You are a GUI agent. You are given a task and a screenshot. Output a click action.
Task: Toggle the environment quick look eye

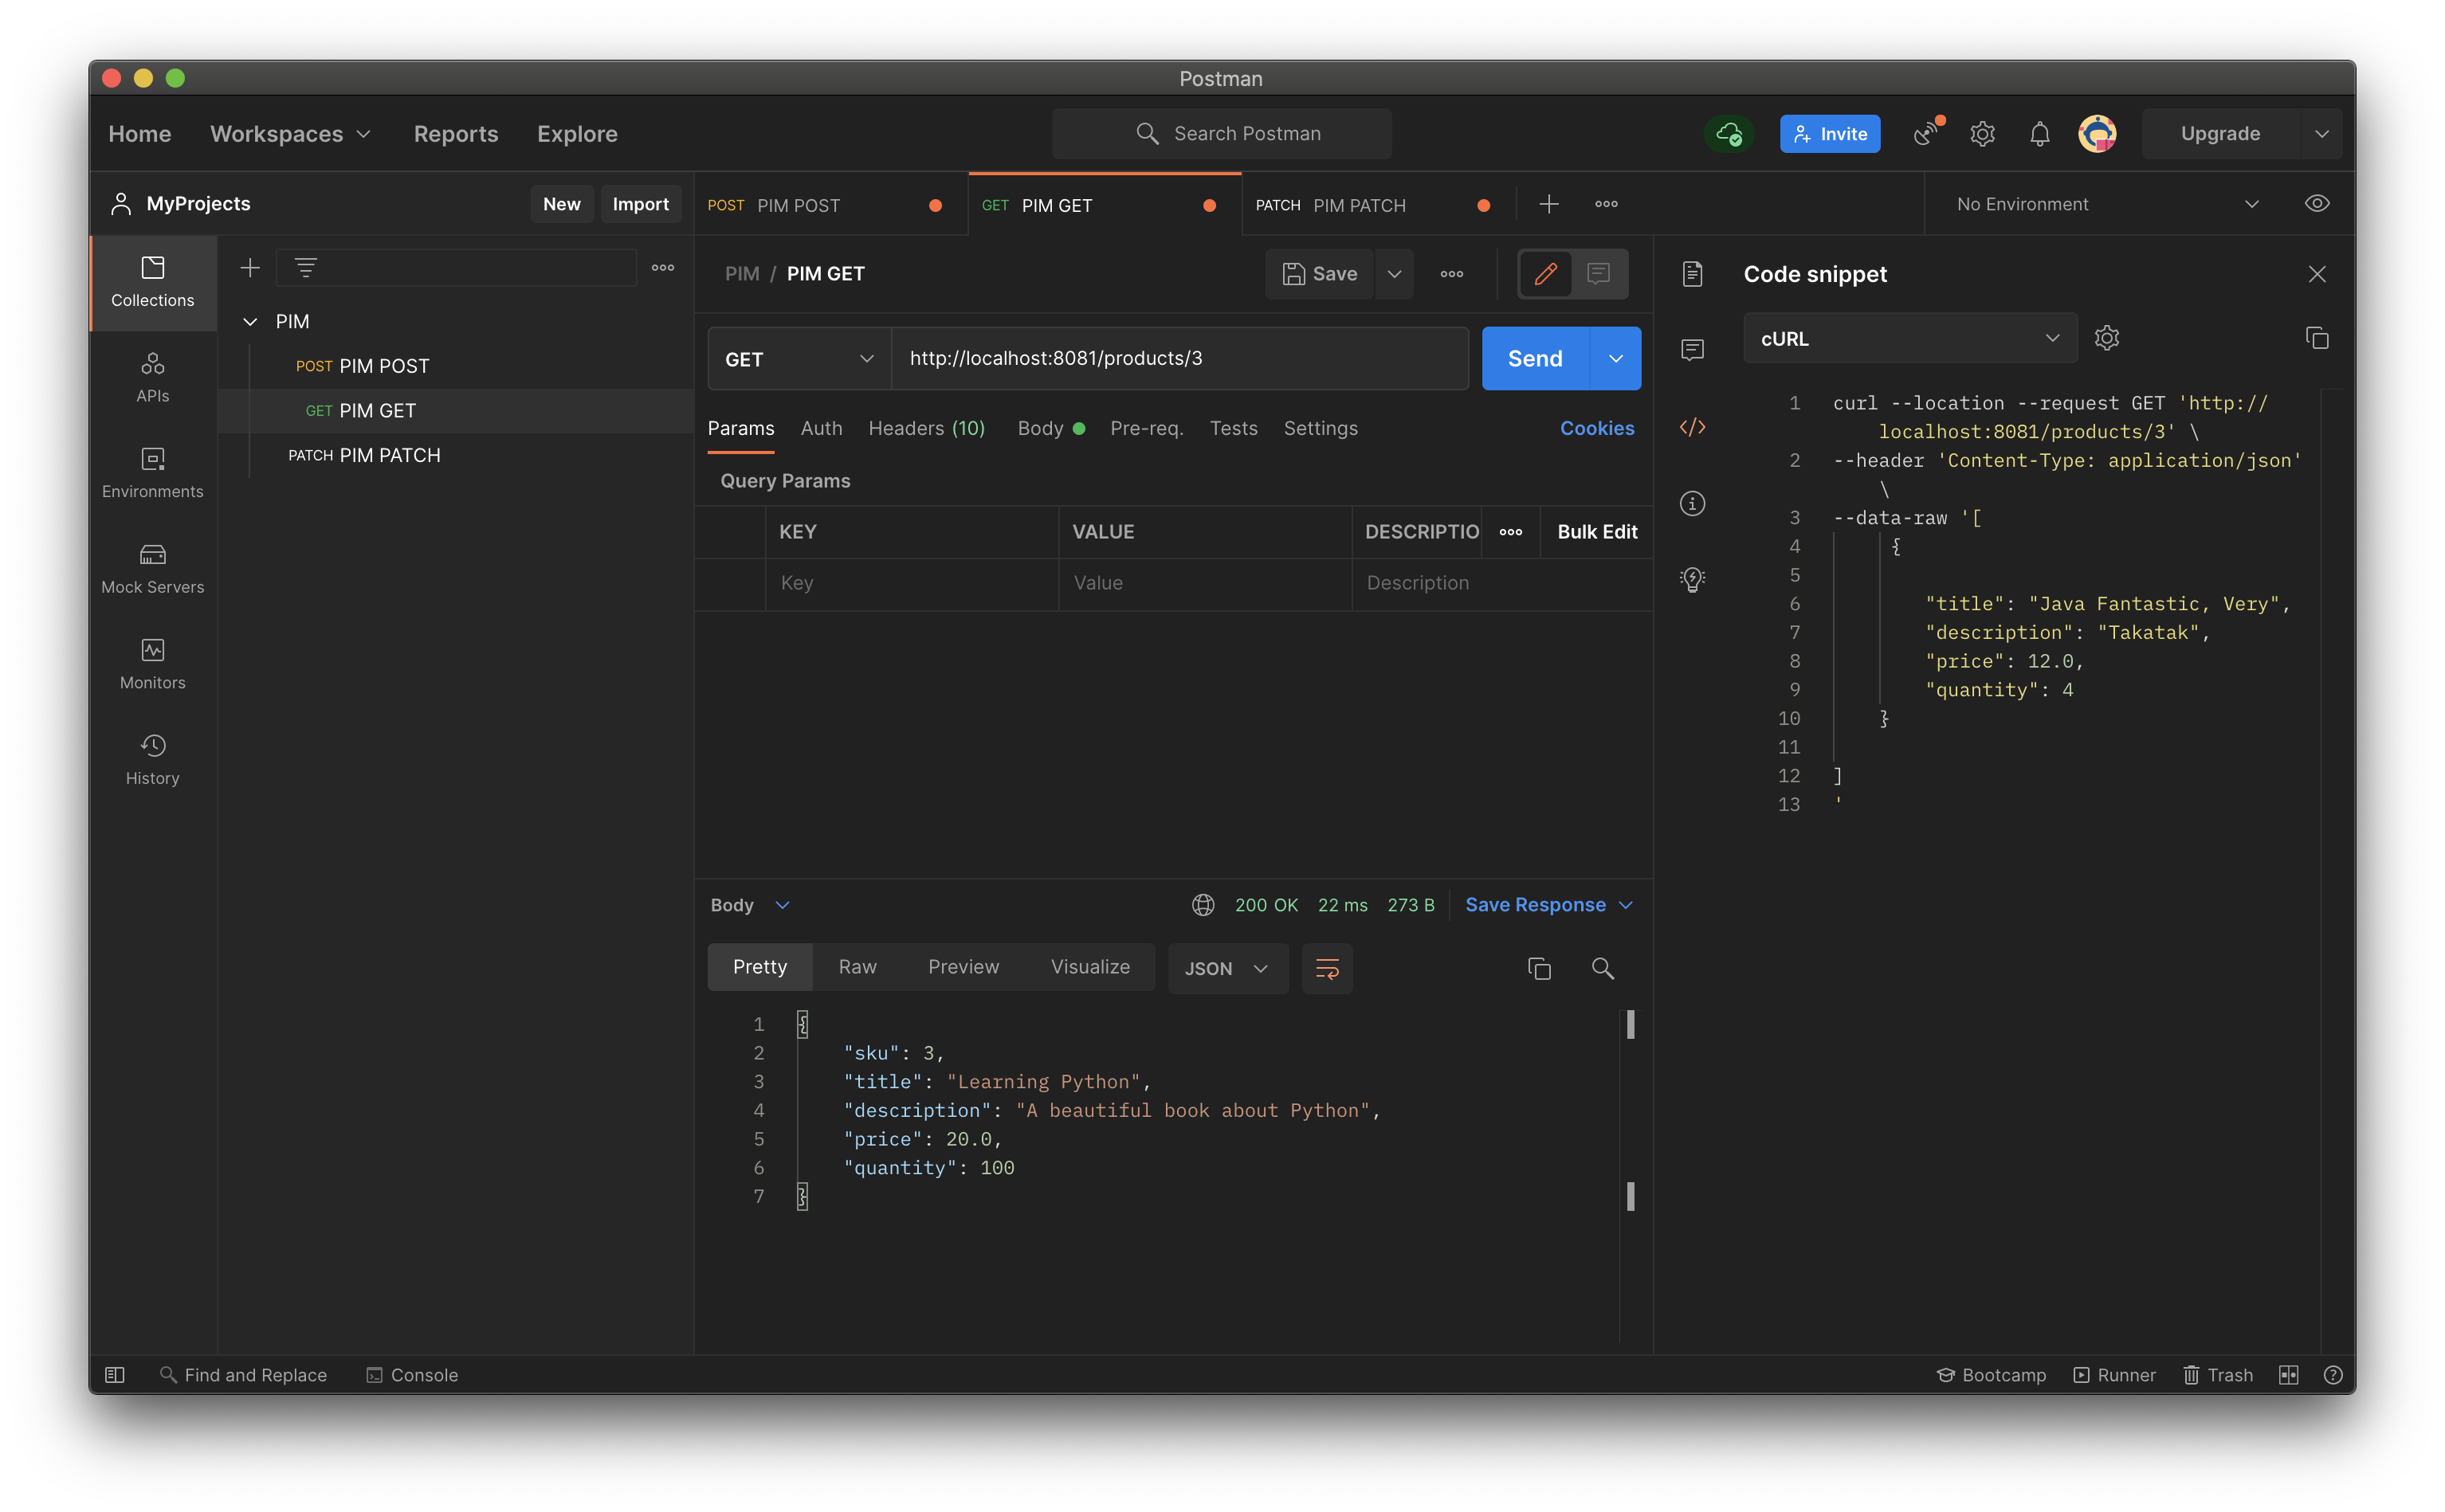click(x=2317, y=204)
